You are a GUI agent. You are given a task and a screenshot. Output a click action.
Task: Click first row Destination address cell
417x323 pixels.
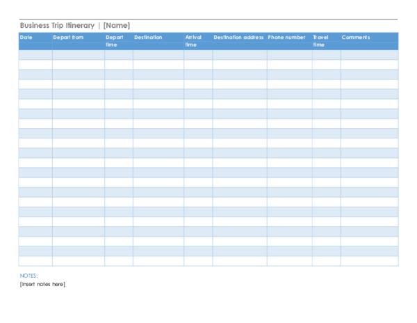coord(239,54)
